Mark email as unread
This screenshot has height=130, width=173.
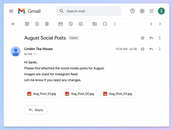(61, 24)
